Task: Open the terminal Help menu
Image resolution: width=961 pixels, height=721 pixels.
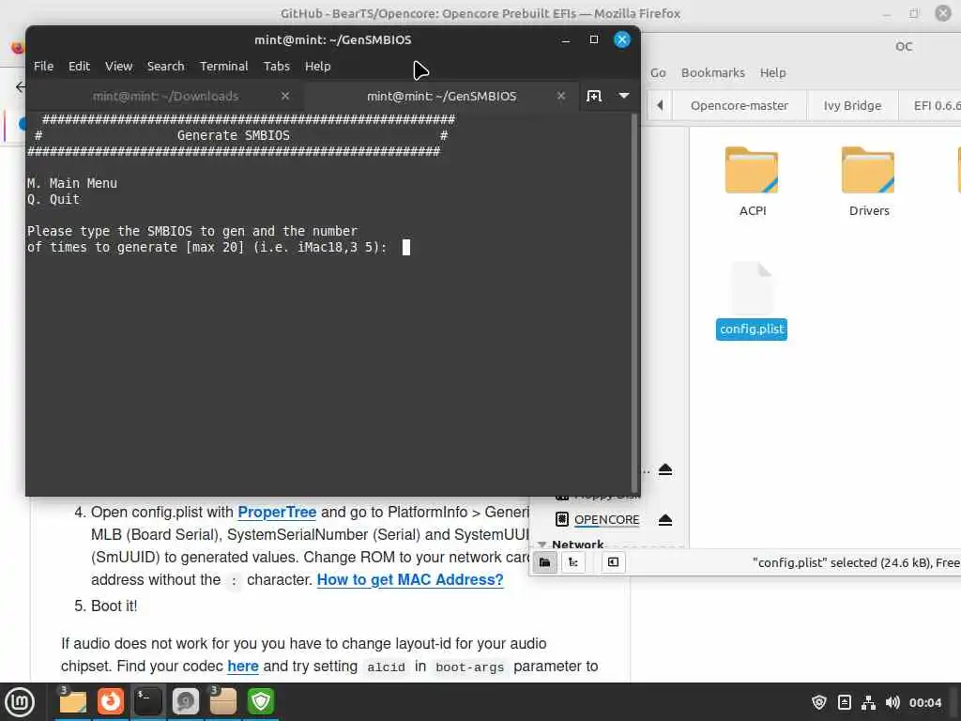Action: click(317, 67)
